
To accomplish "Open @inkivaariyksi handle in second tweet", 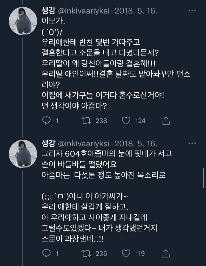I will (x=83, y=144).
